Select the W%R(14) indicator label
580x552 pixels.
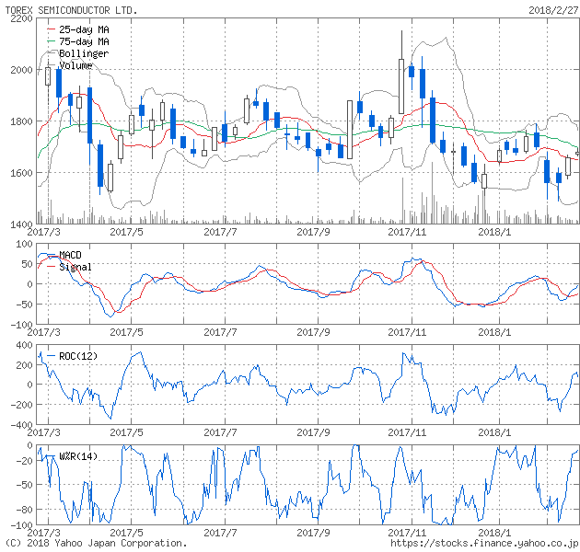point(78,457)
